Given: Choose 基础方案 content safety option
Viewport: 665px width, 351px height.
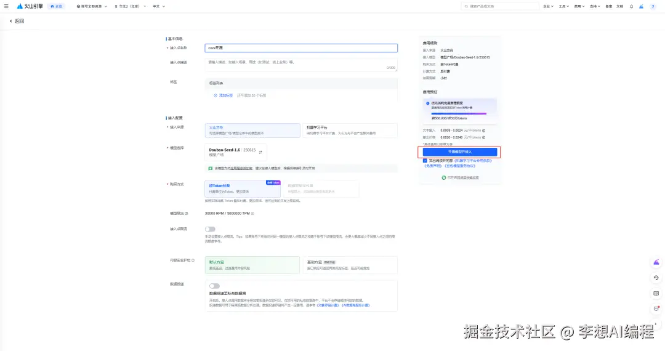Looking at the screenshot, I should click(x=350, y=265).
